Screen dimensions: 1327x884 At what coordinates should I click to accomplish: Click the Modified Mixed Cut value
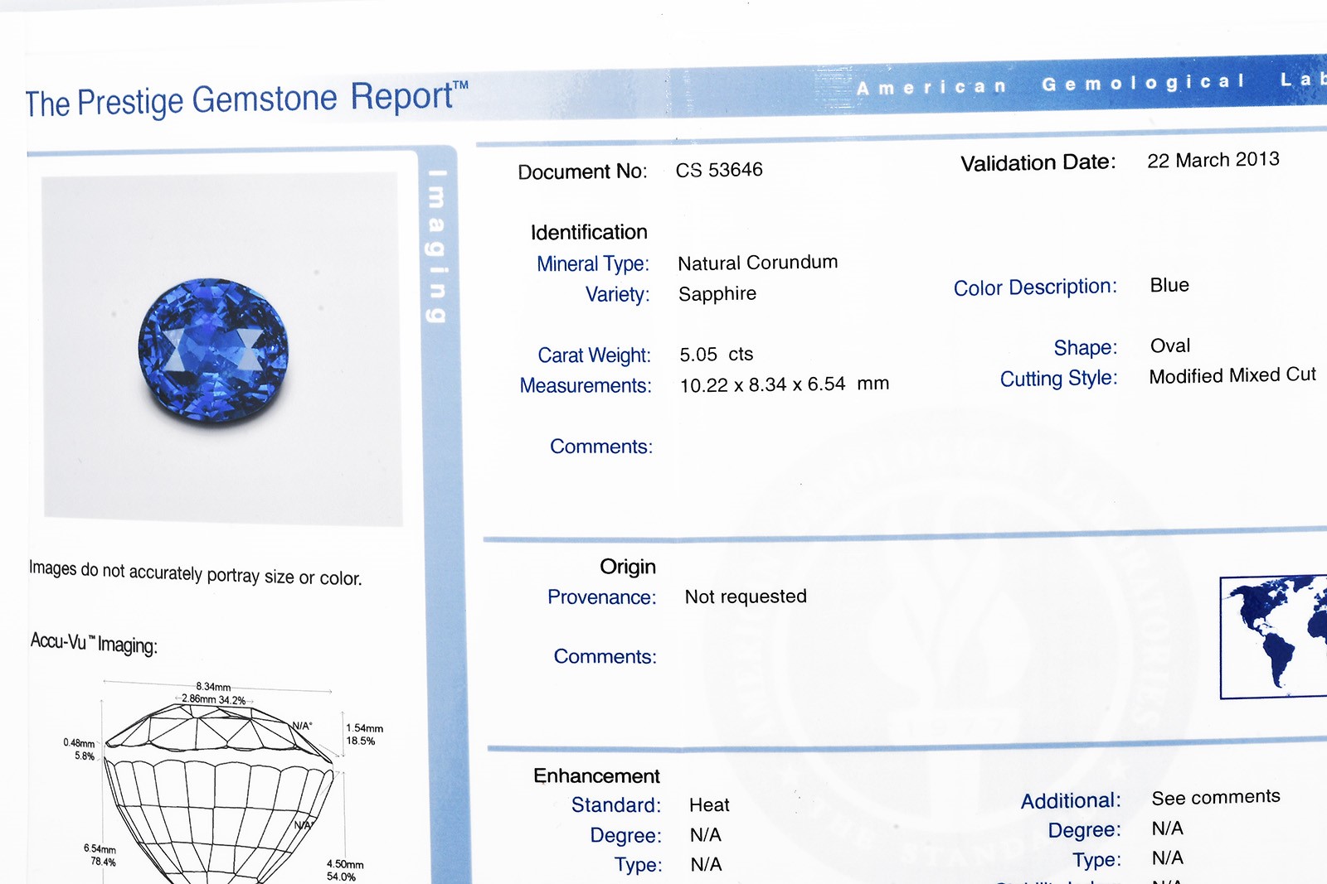(x=1232, y=375)
